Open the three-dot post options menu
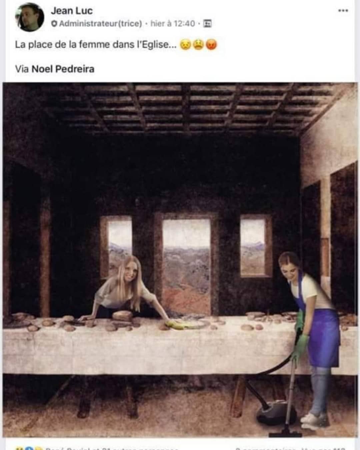The width and height of the screenshot is (360, 450). pos(343,11)
